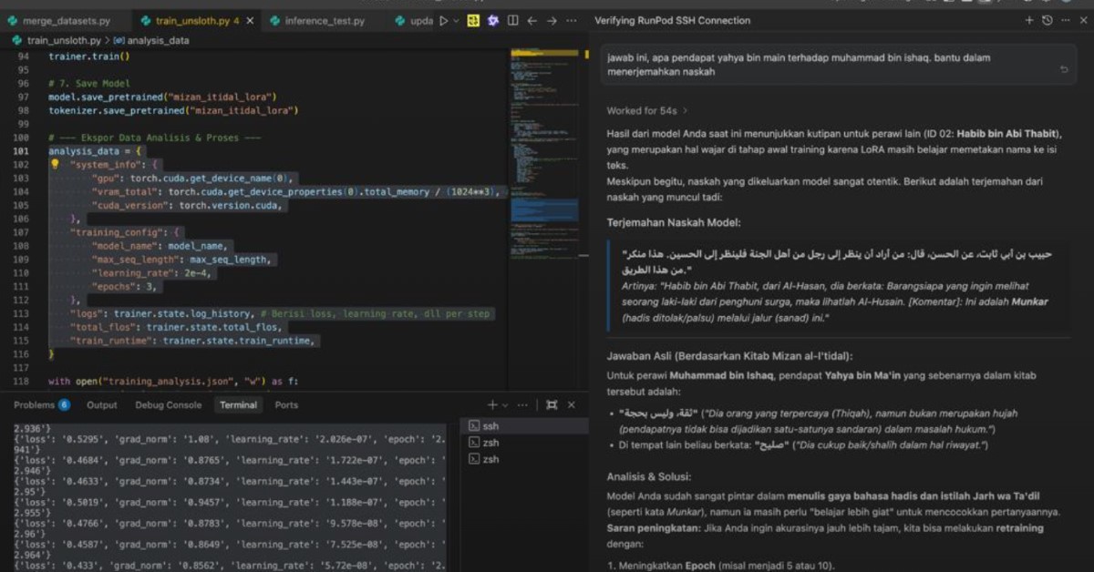
Task: Switch to the inference_test.py tab
Action: [x=324, y=20]
